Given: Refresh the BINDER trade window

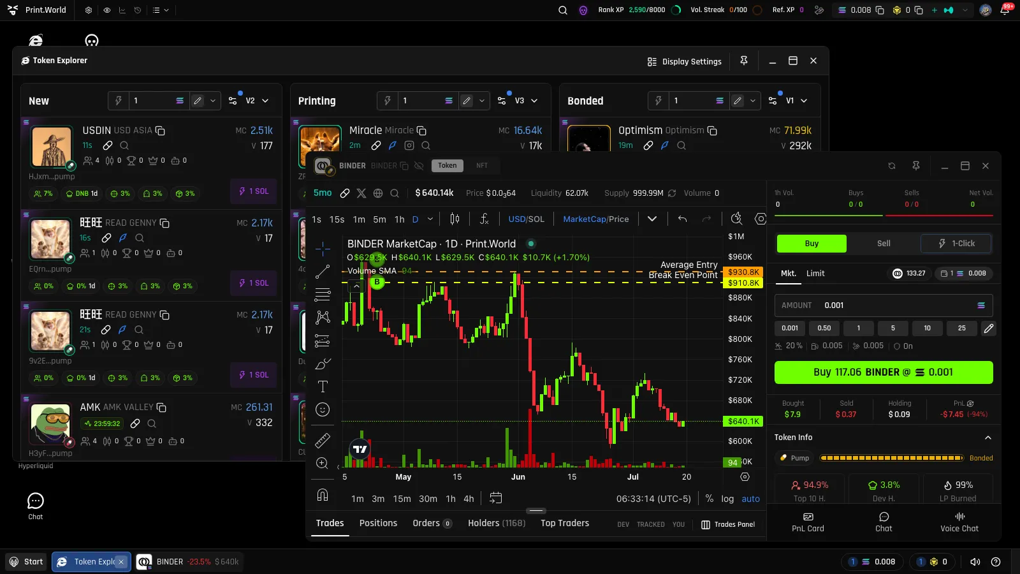Looking at the screenshot, I should click(x=892, y=166).
